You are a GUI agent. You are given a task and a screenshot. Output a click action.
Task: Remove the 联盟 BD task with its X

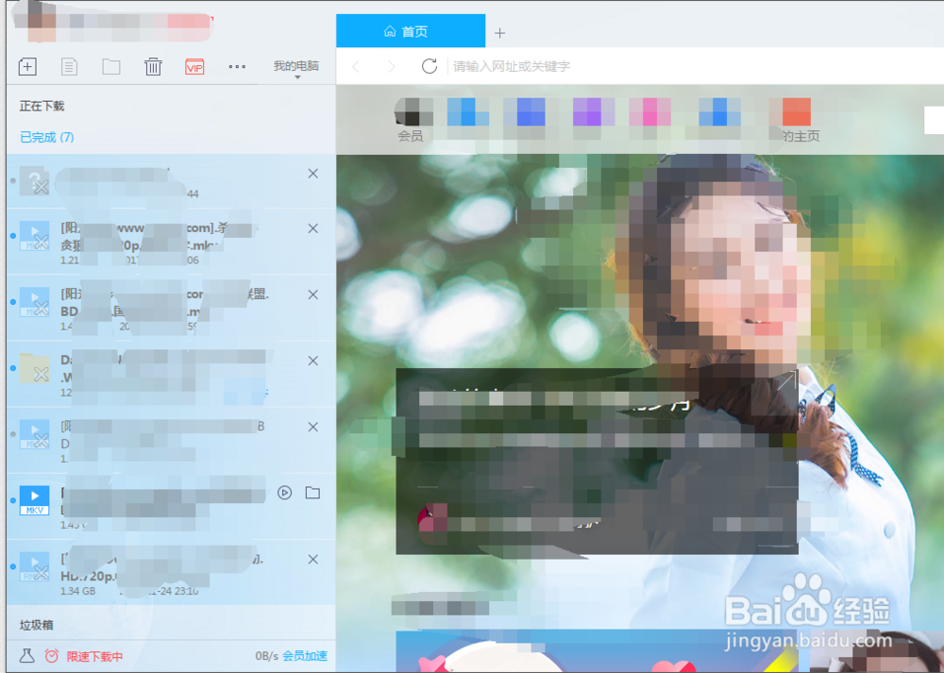tap(313, 294)
